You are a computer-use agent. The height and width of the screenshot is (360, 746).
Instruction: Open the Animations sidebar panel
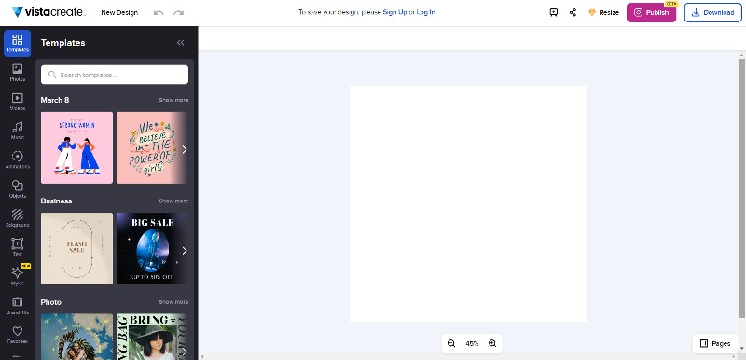(x=17, y=159)
